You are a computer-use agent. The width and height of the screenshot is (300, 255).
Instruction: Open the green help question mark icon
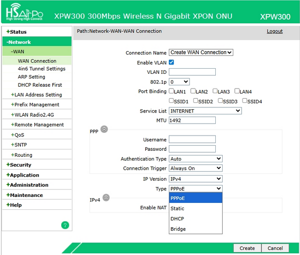(x=65, y=225)
